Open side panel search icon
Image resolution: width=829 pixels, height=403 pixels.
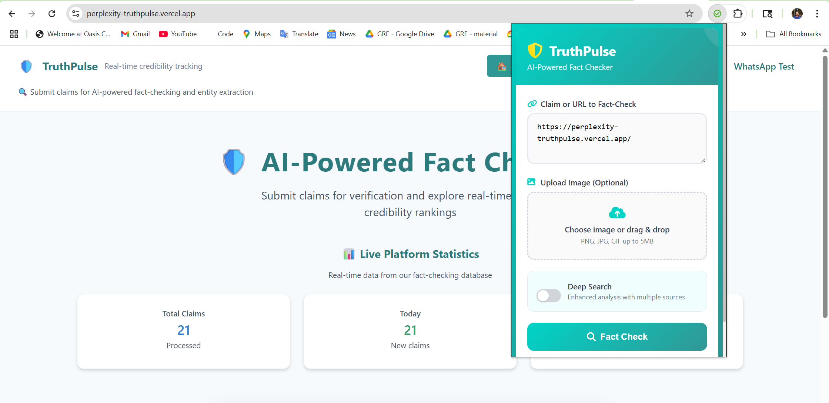[x=767, y=14]
